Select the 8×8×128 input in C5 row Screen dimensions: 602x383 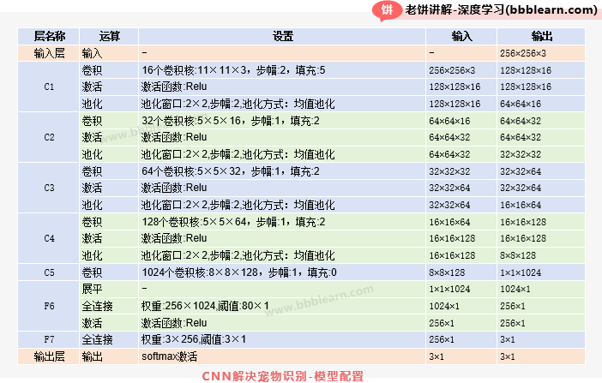461,272
